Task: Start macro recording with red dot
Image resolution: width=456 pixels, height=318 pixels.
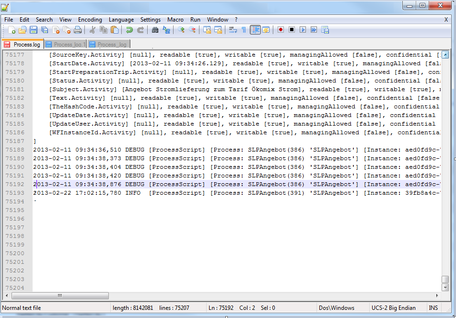Action: 281,30
